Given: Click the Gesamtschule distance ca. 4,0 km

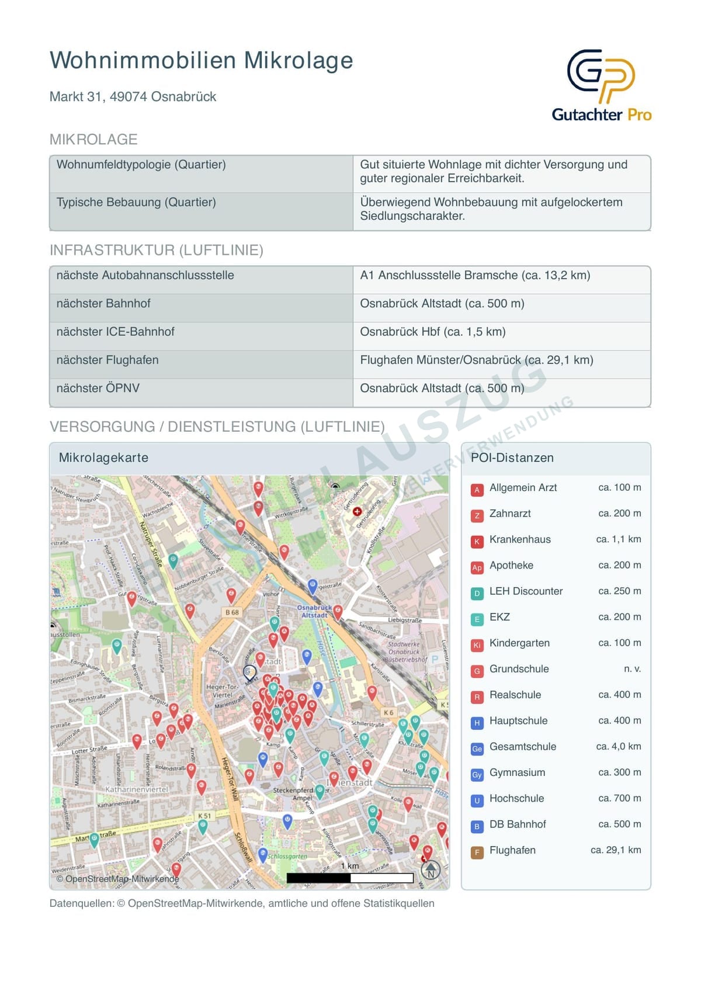Looking at the screenshot, I should [619, 747].
